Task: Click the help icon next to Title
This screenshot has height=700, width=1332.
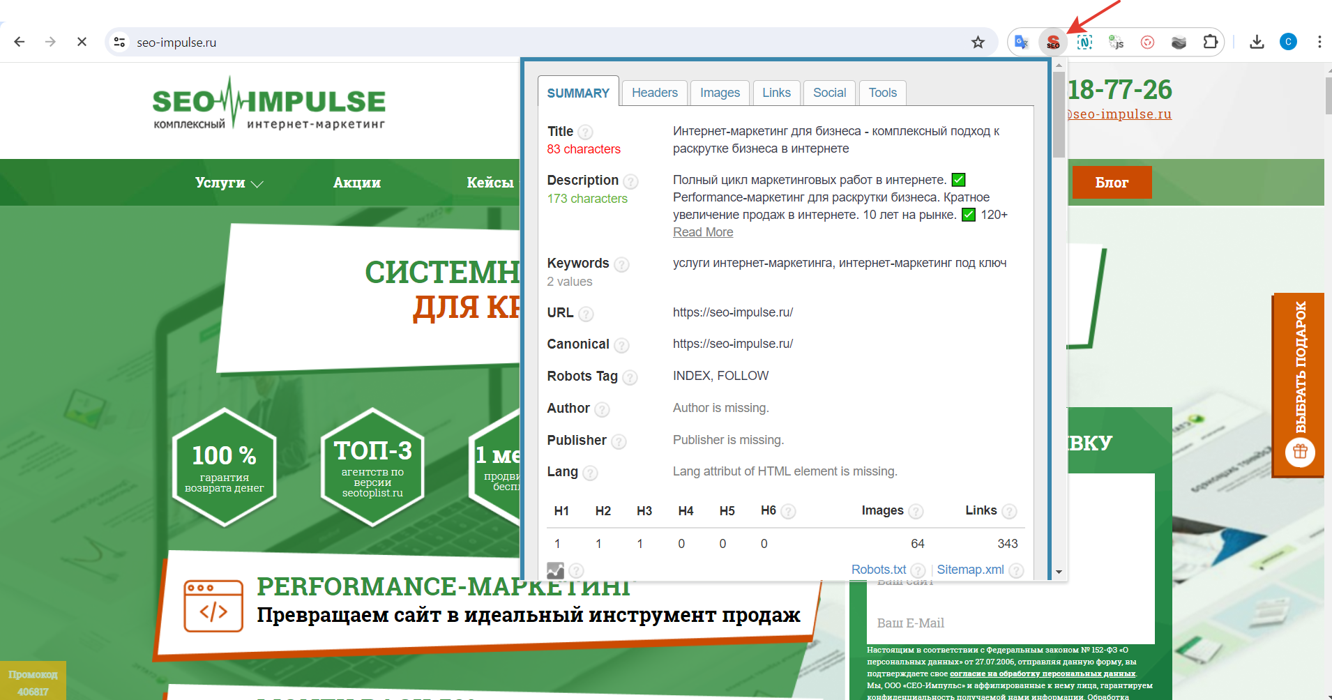Action: [586, 132]
